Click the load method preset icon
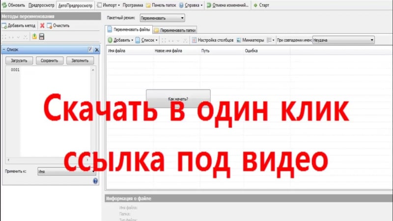393x221 pixels. click(x=34, y=37)
